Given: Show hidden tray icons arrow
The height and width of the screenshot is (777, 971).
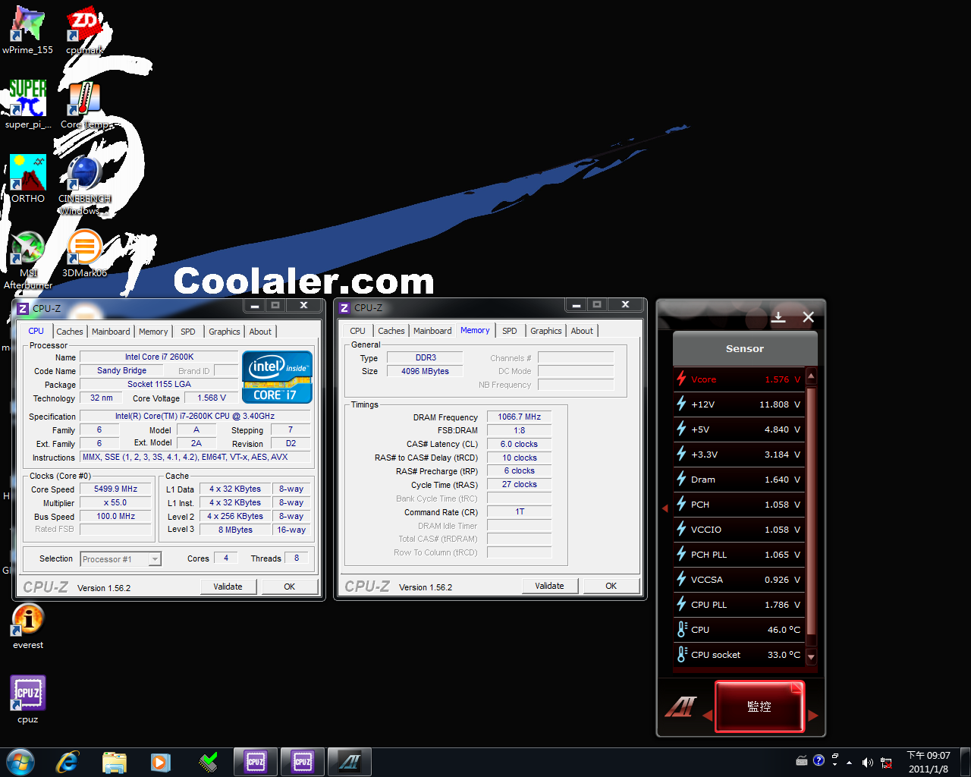Looking at the screenshot, I should point(849,763).
